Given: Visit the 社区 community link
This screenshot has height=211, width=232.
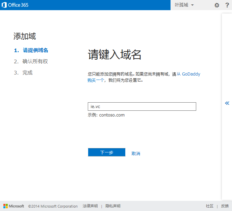Looking at the screenshot, I should point(209,206).
